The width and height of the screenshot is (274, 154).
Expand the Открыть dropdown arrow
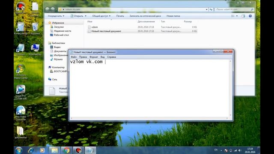86,16
